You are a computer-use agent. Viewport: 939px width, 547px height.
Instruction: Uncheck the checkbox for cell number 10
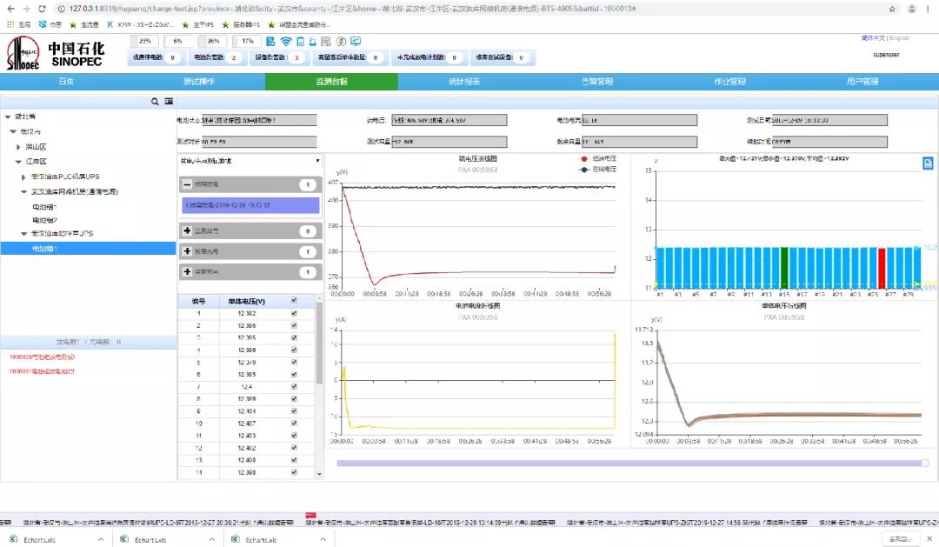[295, 423]
